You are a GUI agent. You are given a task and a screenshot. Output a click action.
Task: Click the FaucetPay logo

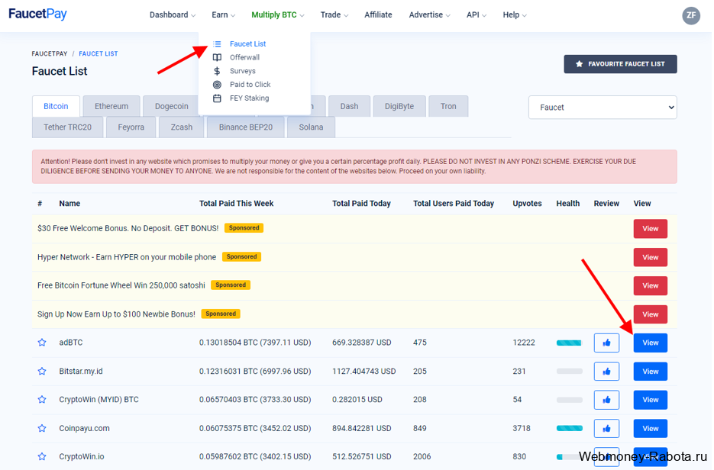click(37, 14)
